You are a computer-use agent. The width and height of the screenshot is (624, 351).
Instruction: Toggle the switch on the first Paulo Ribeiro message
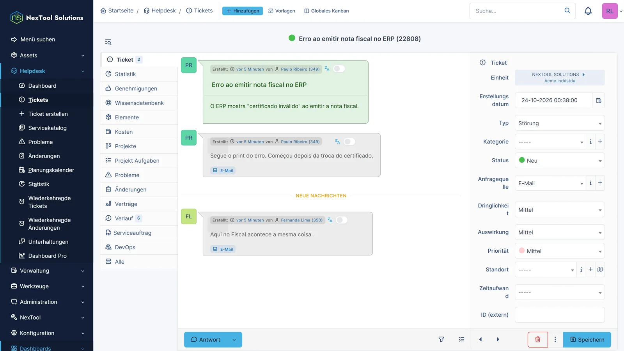(339, 69)
